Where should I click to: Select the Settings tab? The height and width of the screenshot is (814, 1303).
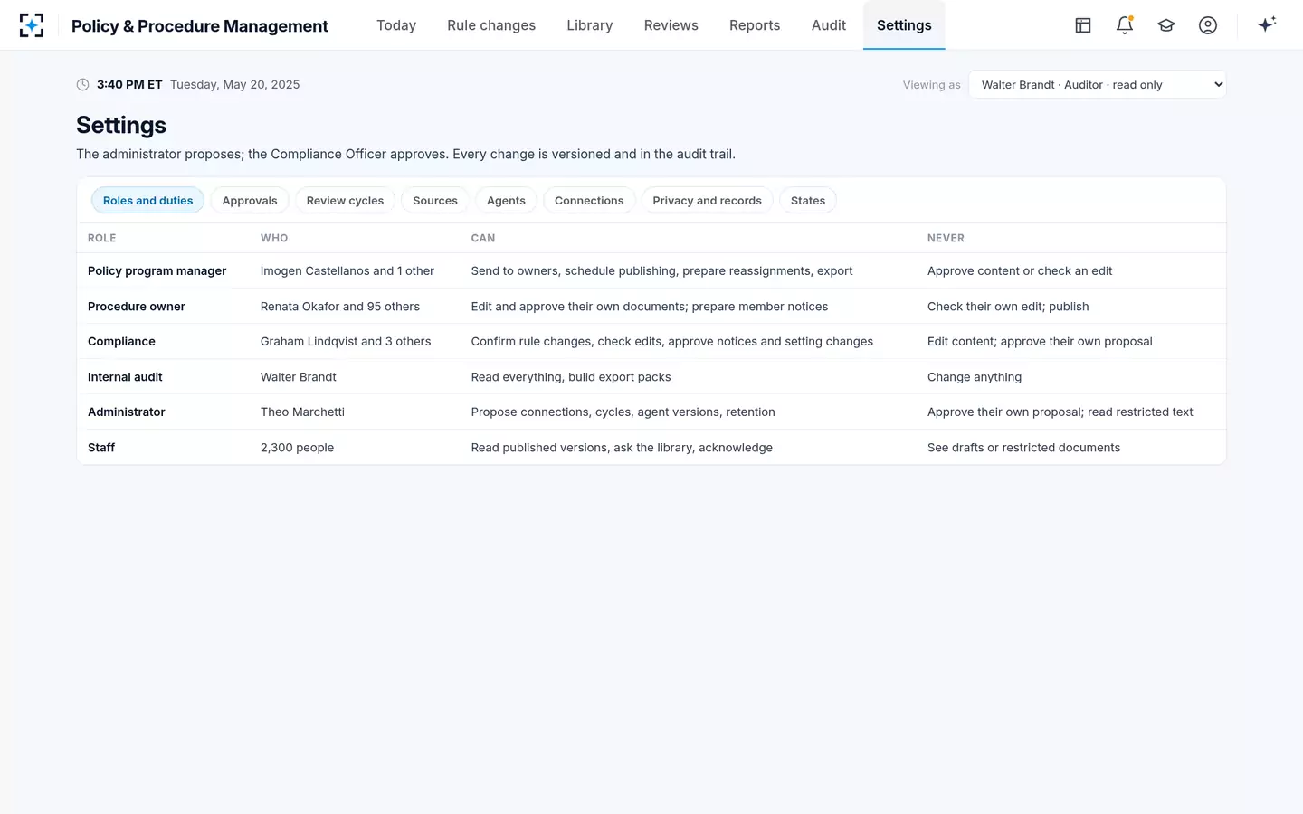[904, 25]
